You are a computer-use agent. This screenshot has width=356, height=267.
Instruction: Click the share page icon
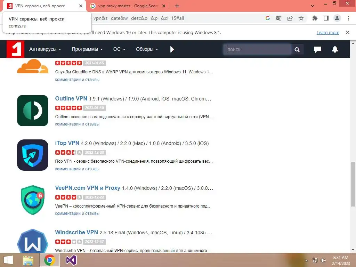(290, 18)
